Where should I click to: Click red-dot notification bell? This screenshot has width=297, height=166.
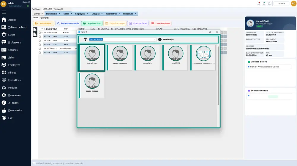[x=259, y=3]
